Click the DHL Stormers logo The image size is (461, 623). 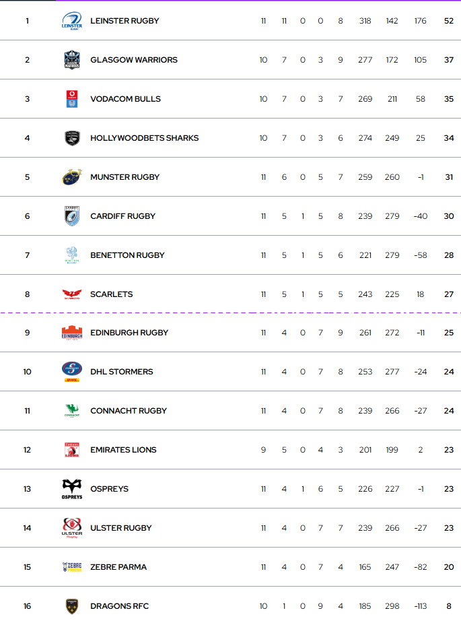(72, 372)
